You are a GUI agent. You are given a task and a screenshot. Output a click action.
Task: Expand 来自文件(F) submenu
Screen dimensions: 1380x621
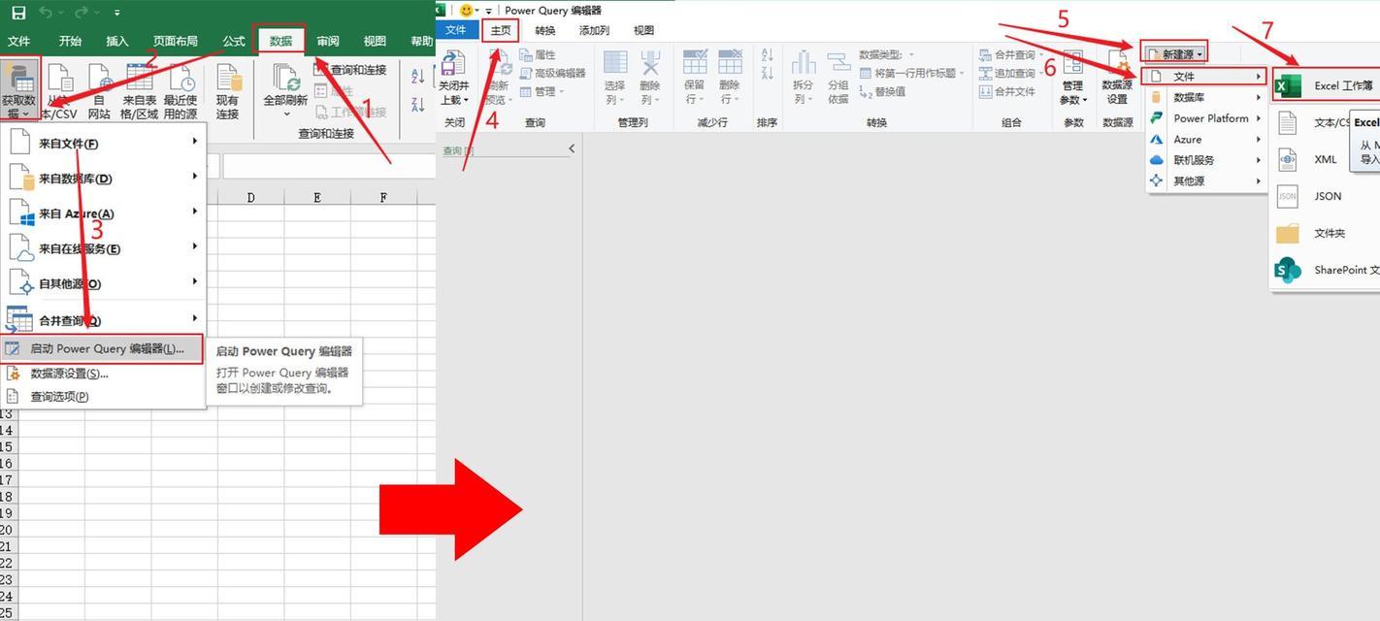point(103,143)
